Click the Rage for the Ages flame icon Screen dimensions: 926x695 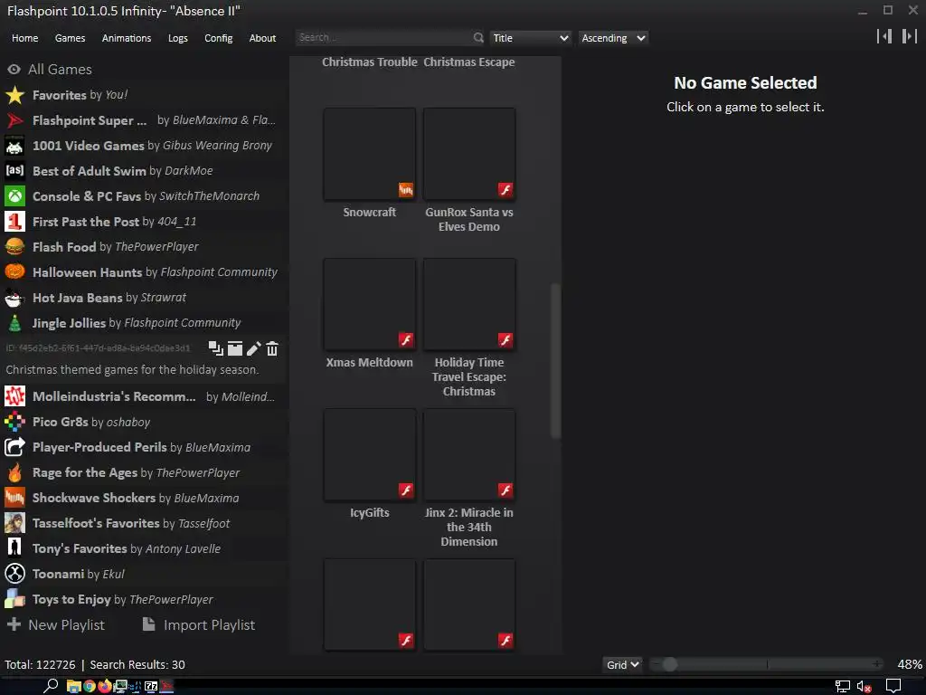(14, 472)
